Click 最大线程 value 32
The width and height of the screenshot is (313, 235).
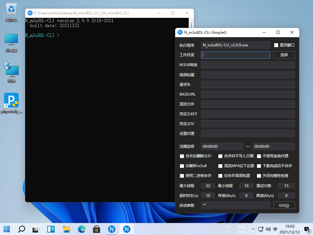tap(208, 186)
